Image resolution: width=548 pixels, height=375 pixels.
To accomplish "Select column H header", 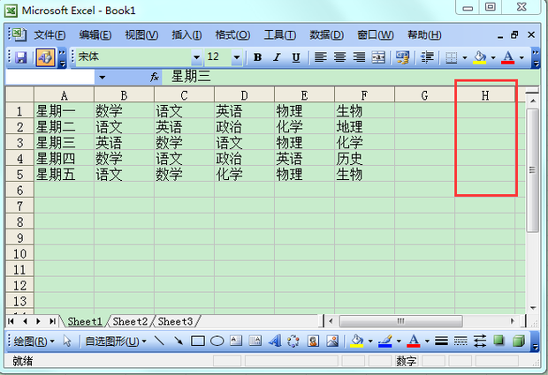I will 484,95.
